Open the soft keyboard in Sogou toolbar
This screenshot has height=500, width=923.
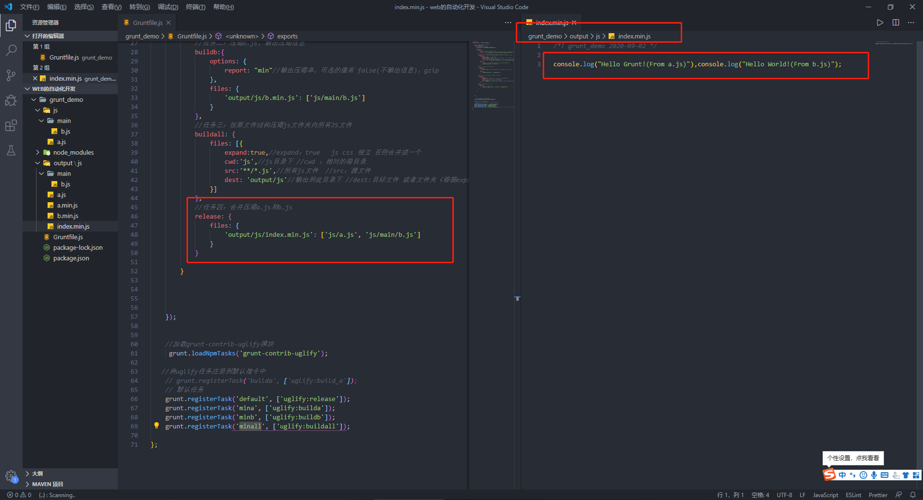tap(885, 475)
